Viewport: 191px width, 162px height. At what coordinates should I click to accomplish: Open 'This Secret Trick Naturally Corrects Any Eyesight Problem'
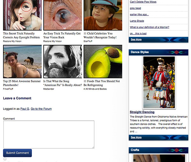tap(21, 35)
